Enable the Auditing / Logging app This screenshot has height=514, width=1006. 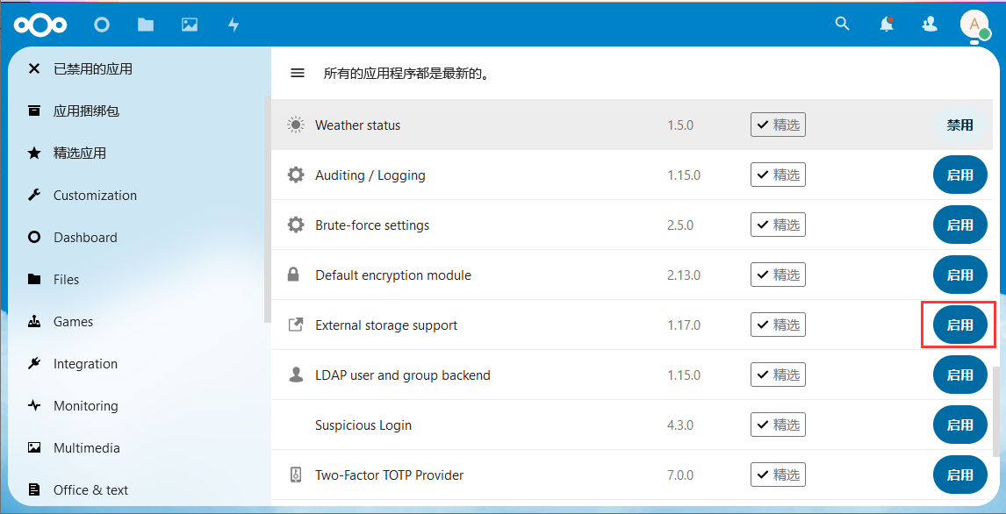(x=959, y=175)
